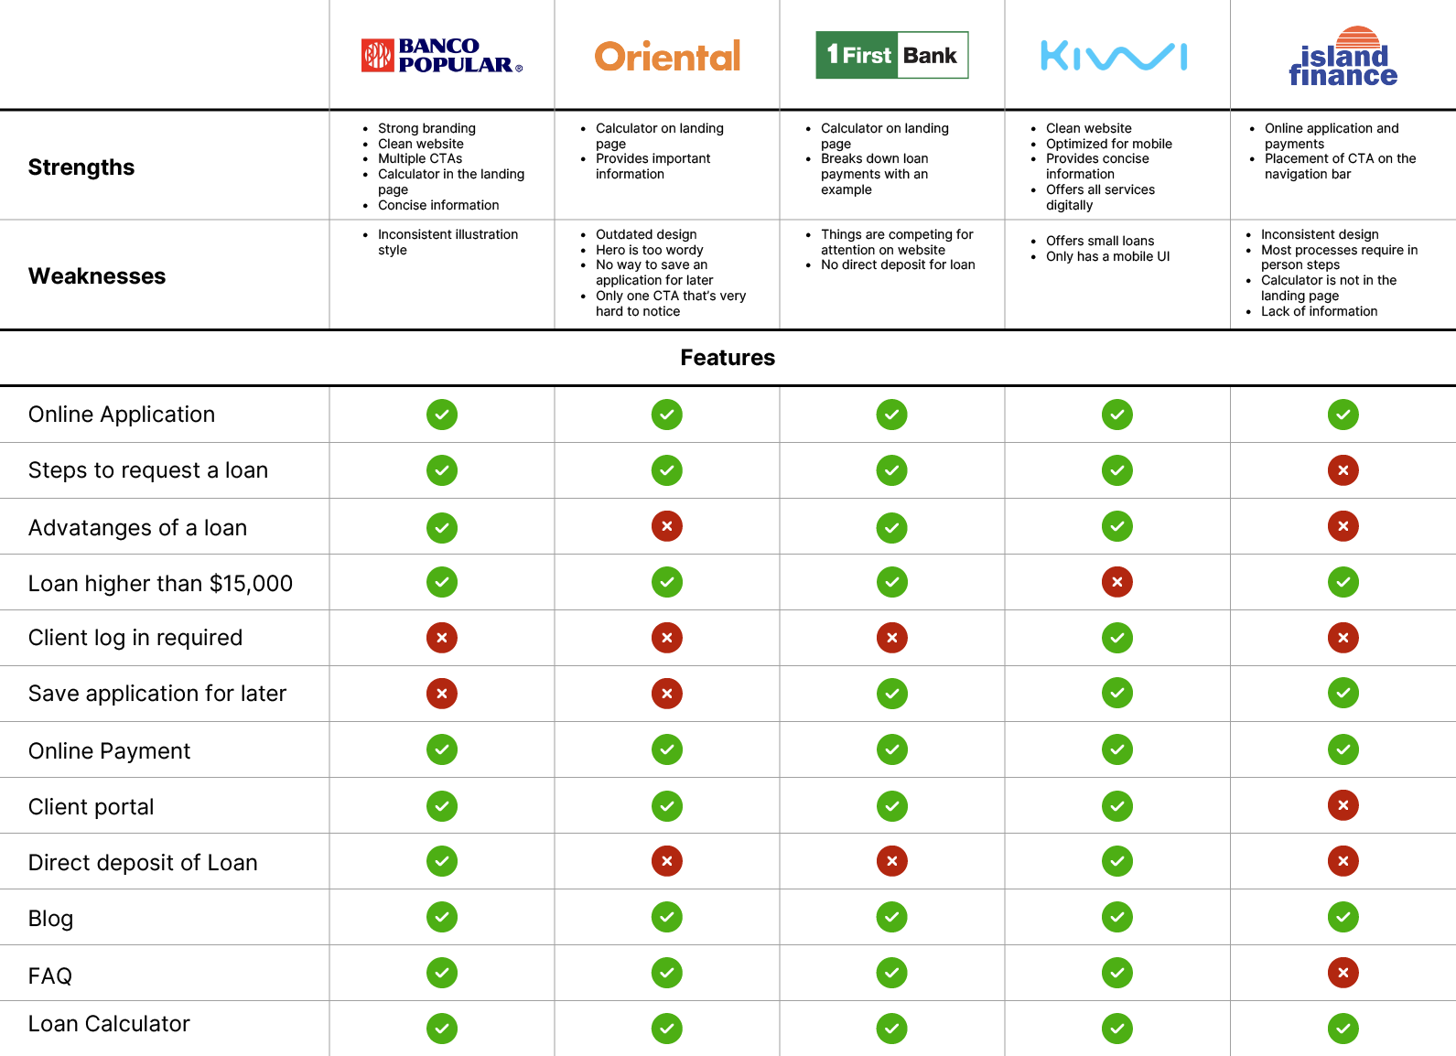This screenshot has height=1056, width=1456.
Task: Click Island Finance's red X for FAQ
Action: coord(1343,973)
